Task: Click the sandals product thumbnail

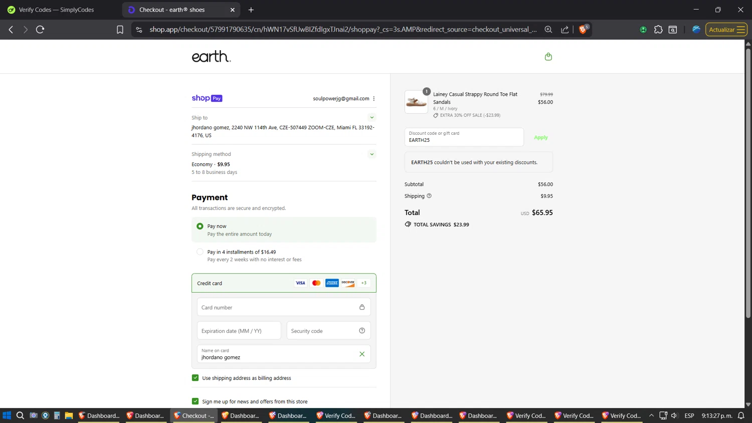Action: (417, 102)
